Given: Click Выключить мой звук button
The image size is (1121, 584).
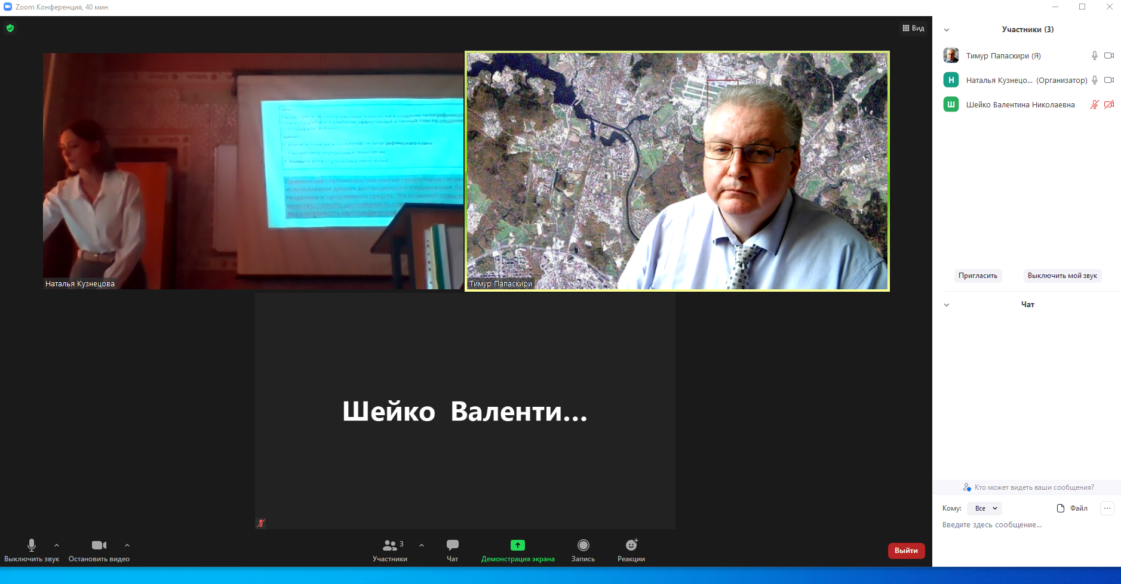Looking at the screenshot, I should [x=1062, y=276].
